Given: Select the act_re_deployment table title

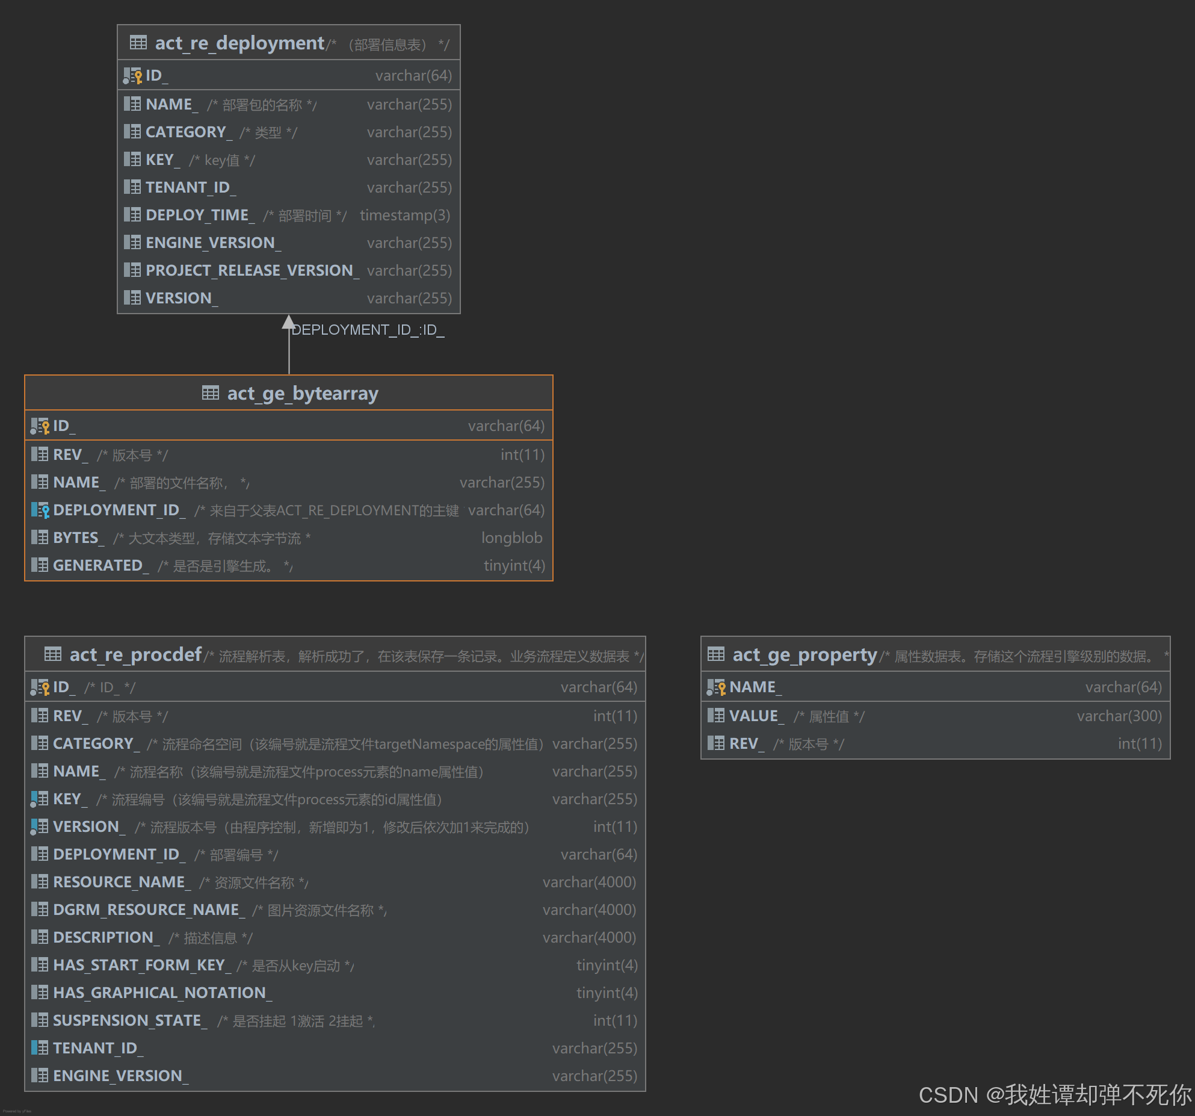Looking at the screenshot, I should click(239, 43).
